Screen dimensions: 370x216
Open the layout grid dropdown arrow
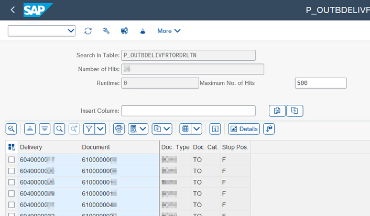pyautogui.click(x=197, y=128)
